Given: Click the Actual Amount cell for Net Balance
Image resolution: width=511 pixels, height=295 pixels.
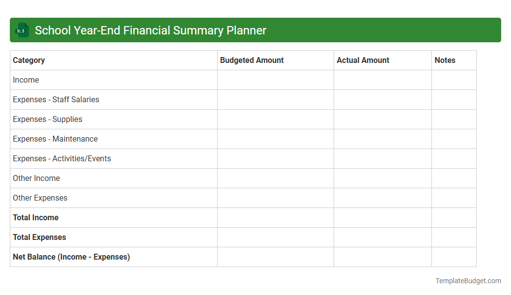Looking at the screenshot, I should 382,257.
